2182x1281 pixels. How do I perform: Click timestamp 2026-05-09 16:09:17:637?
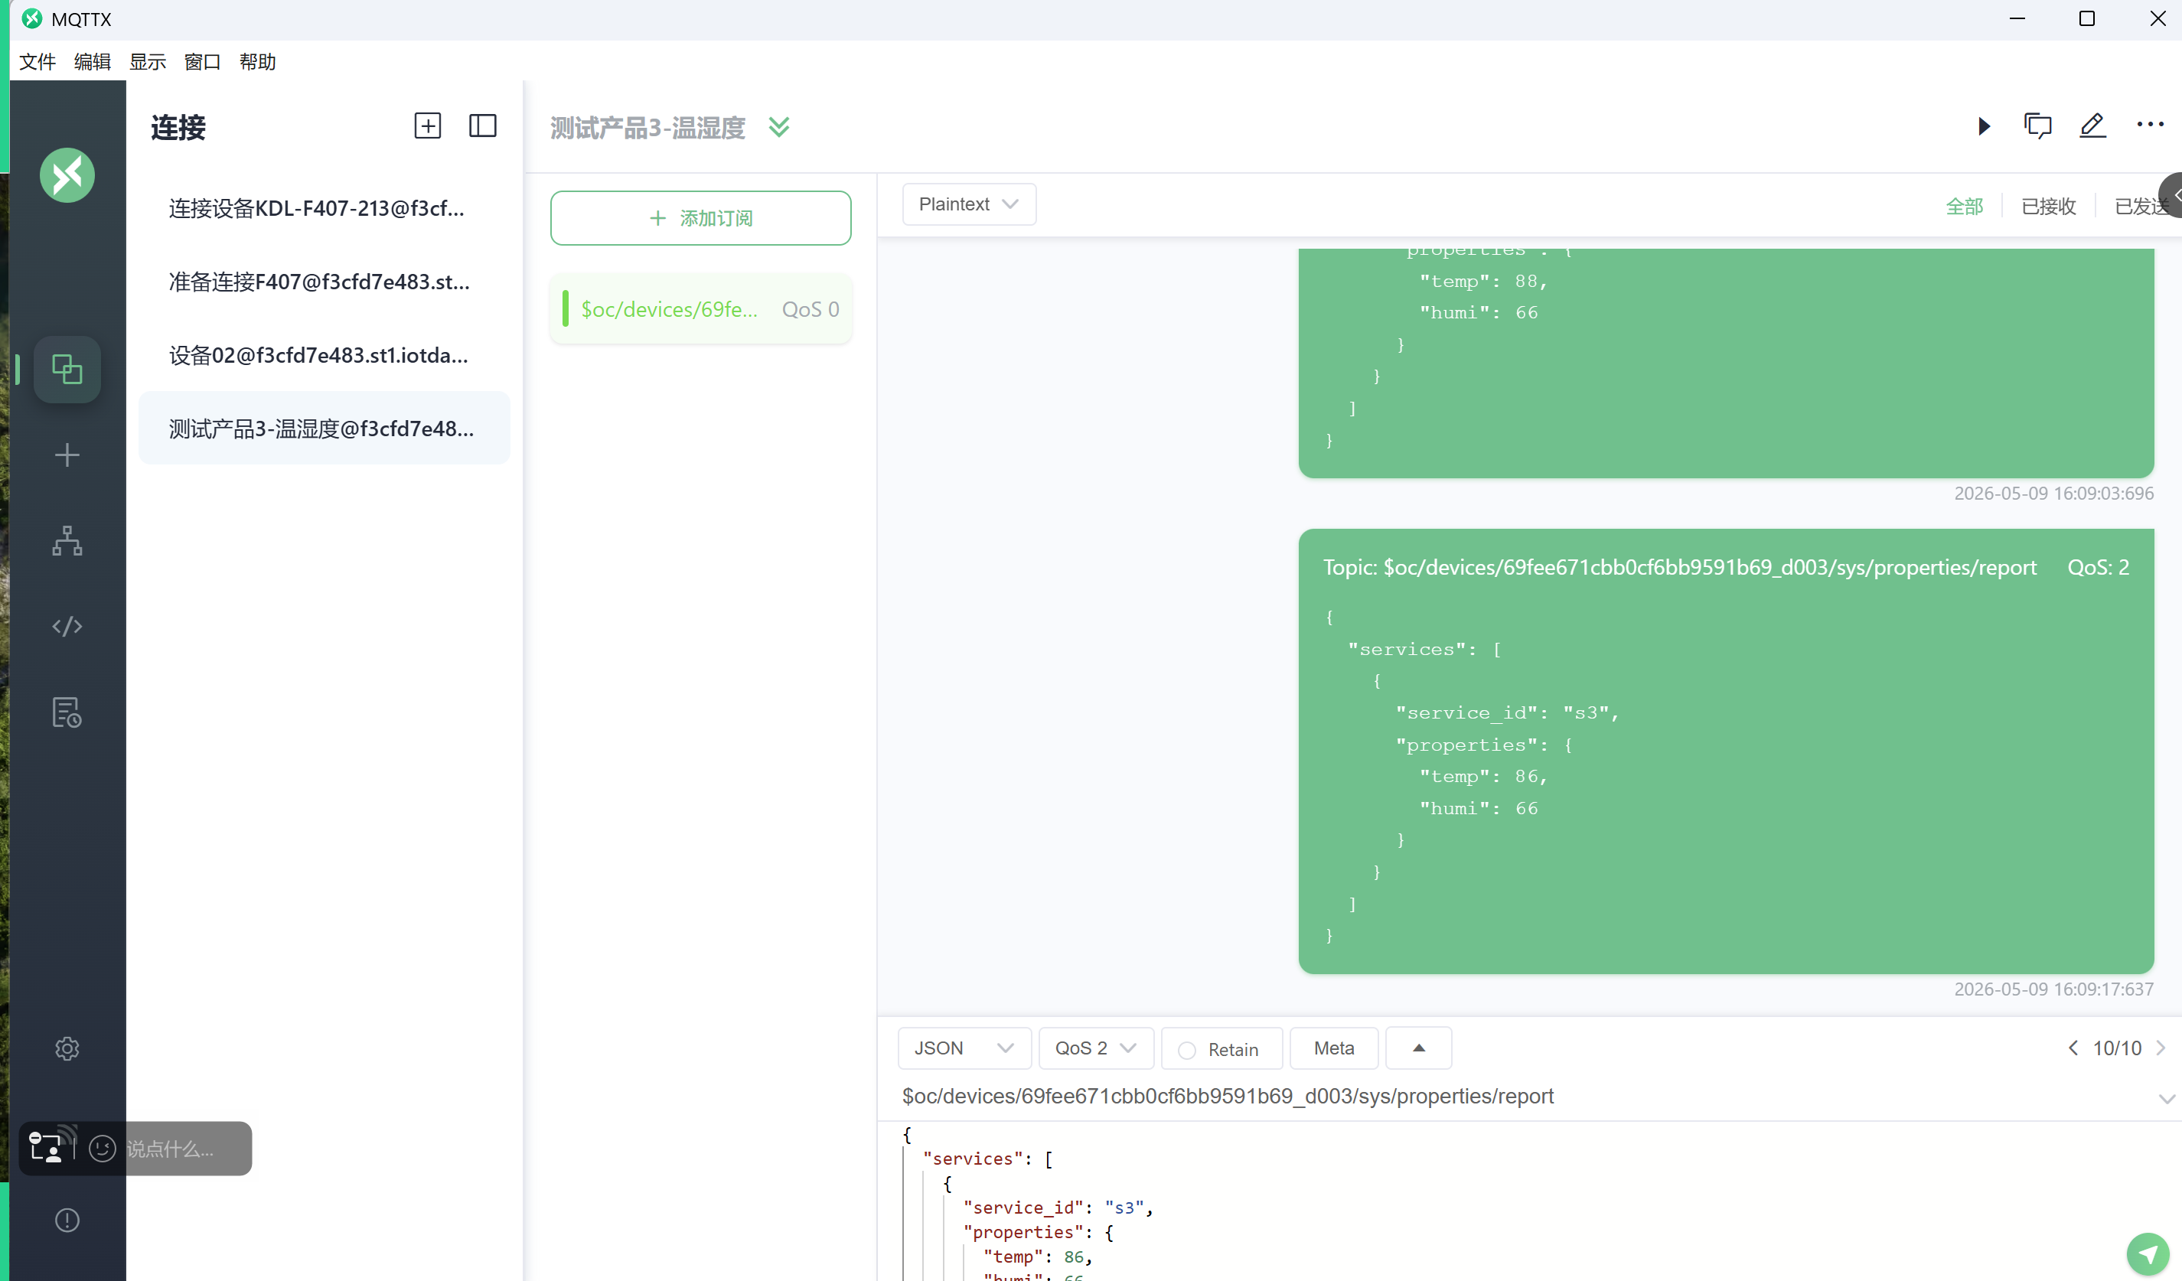[2053, 989]
